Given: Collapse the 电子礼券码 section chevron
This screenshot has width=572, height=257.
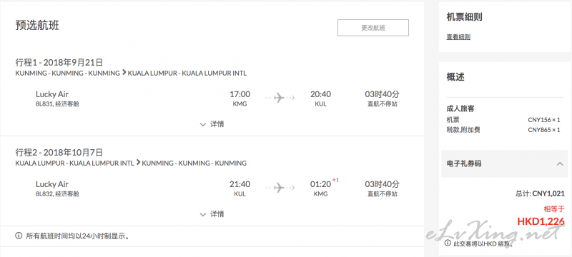Looking at the screenshot, I should (x=560, y=163).
